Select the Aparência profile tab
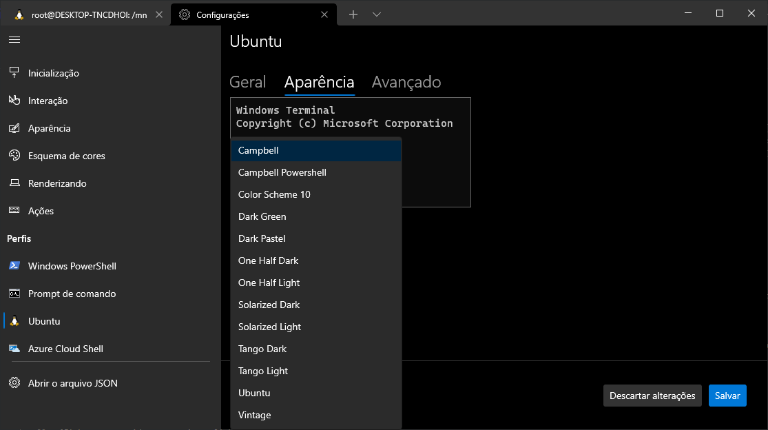 coord(320,82)
